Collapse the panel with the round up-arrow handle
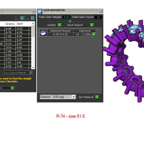The height and width of the screenshot is (144, 144). tap(70, 21)
